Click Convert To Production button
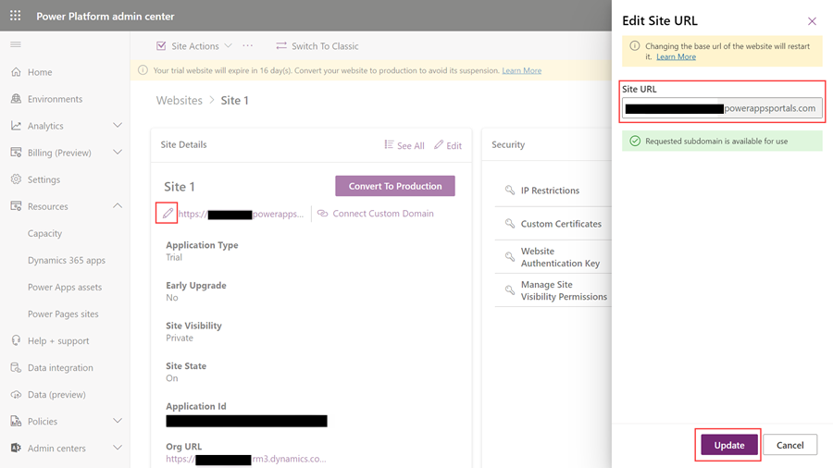This screenshot has height=468, width=833. 395,186
